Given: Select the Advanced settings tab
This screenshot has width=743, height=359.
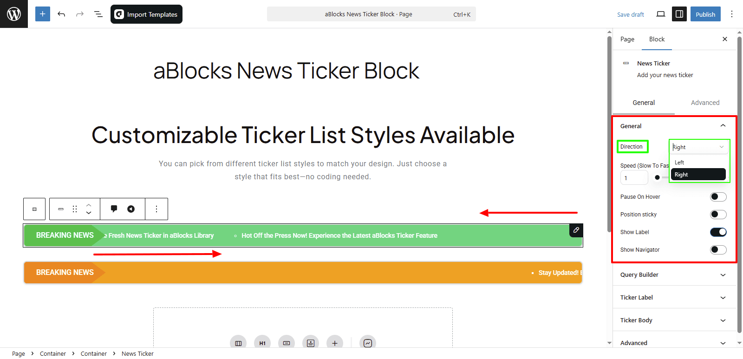Looking at the screenshot, I should (x=705, y=103).
